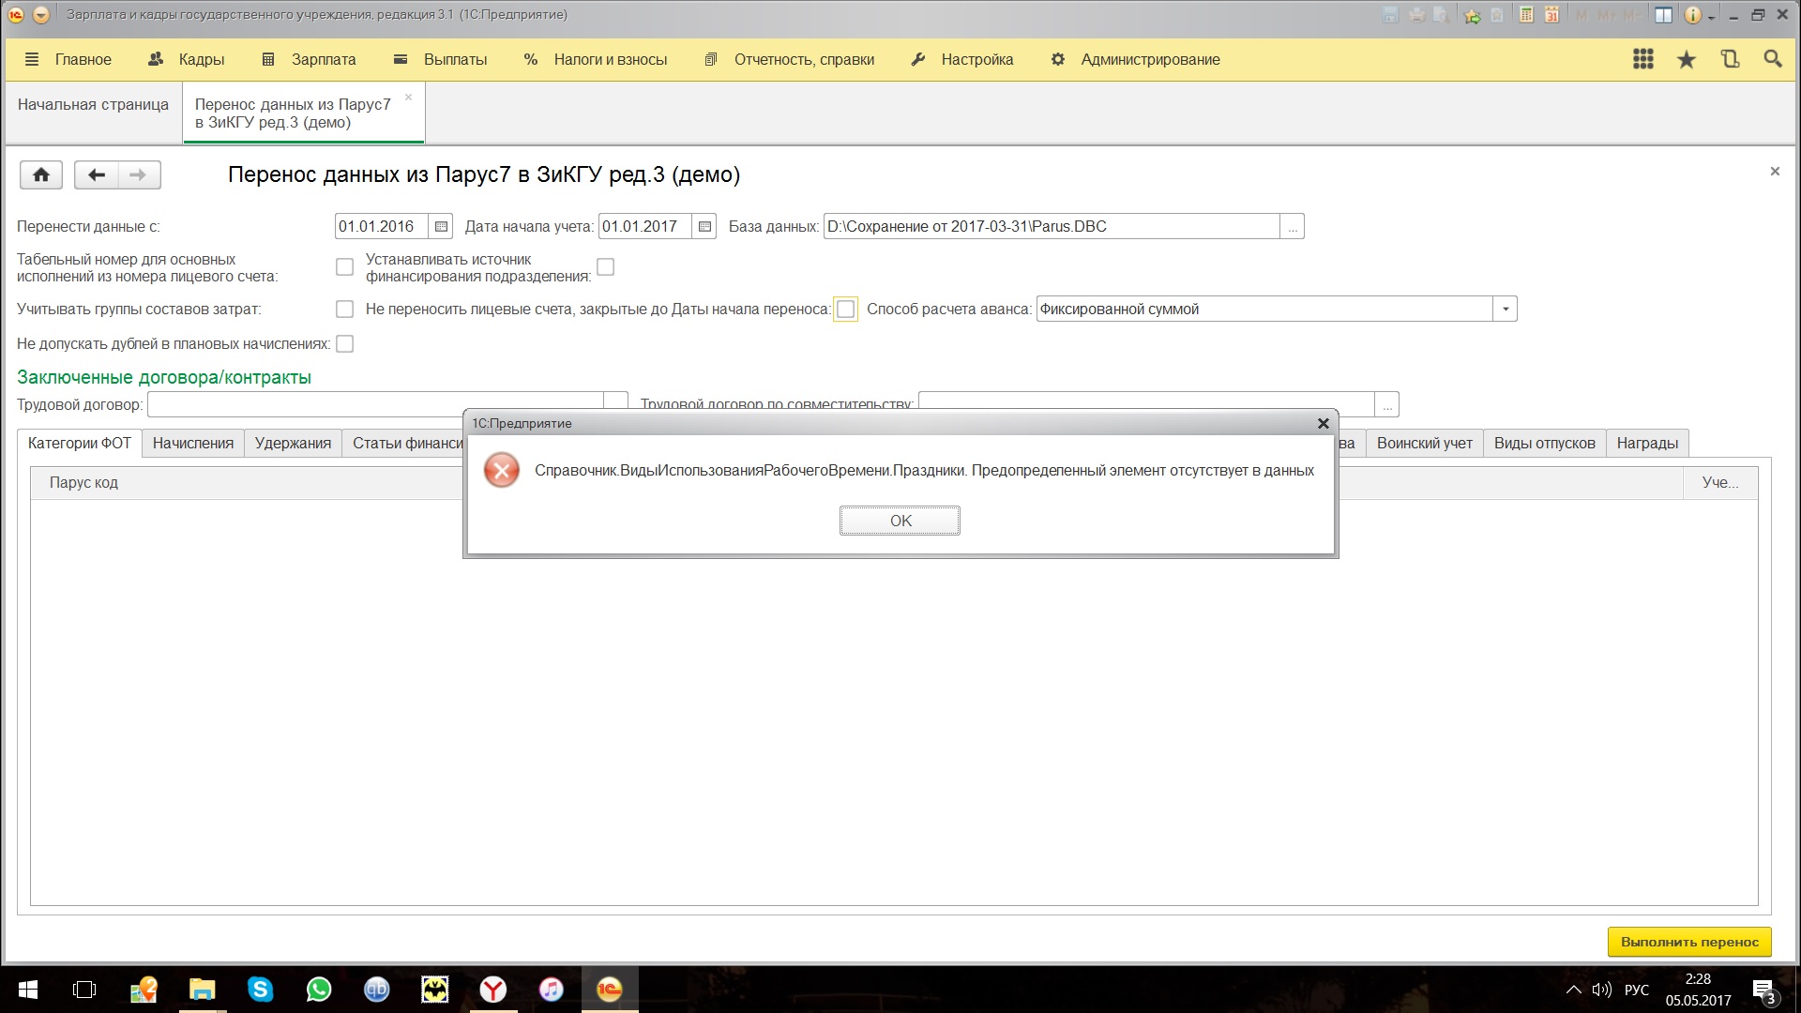Viewport: 1801px width, 1013px height.
Task: Go to home page icon button
Action: [x=41, y=174]
